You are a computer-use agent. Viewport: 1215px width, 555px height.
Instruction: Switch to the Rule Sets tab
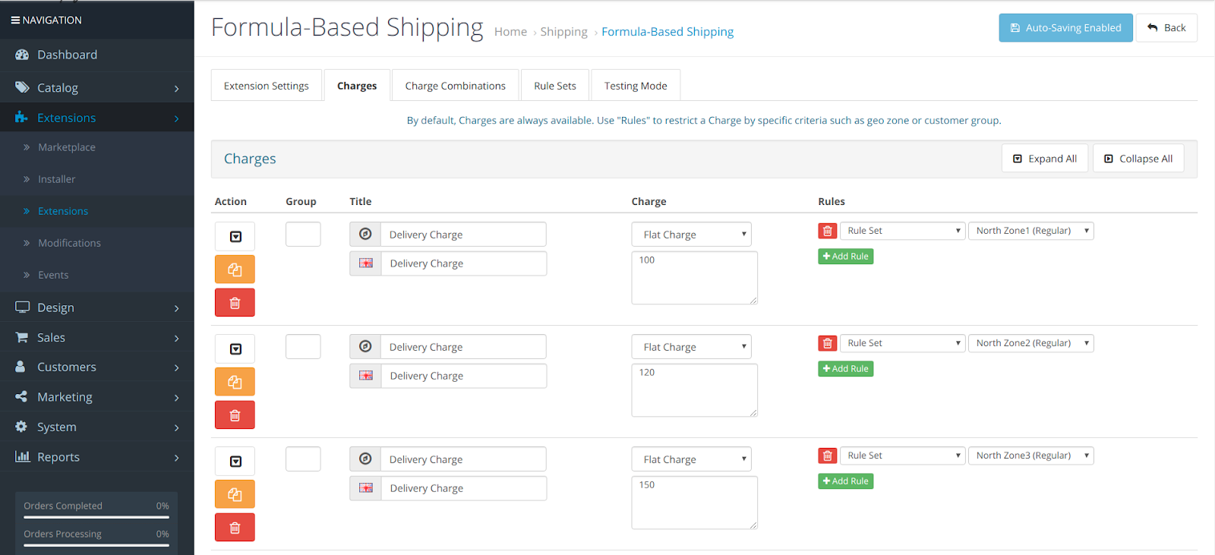click(554, 86)
